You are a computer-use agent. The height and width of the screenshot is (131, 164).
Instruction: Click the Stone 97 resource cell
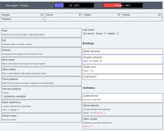64,15
